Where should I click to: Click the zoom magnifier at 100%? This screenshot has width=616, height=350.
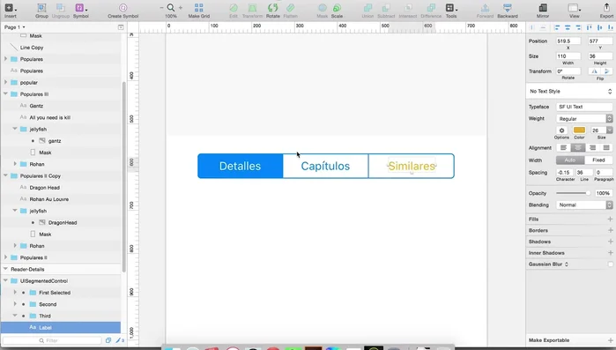170,7
